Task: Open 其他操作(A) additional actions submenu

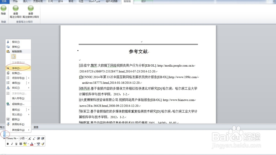Action: pyautogui.click(x=18, y=130)
